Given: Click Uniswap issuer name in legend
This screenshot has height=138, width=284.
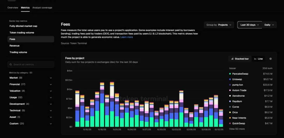Looking at the screenshot, I should point(237,79).
